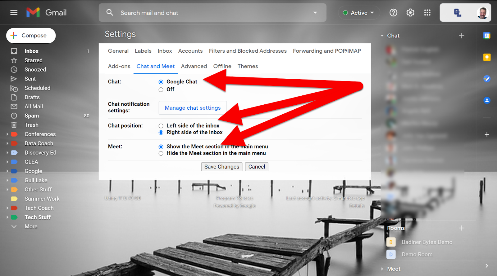The width and height of the screenshot is (497, 276).
Task: Open the Spam folder
Action: (32, 116)
